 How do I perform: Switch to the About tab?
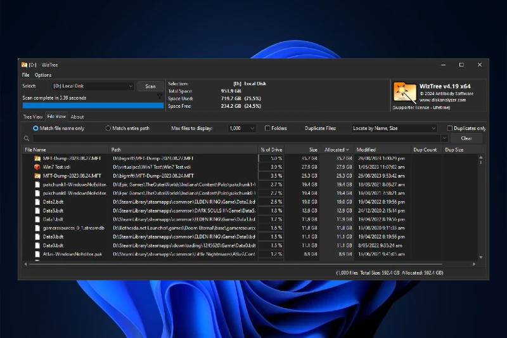click(x=77, y=117)
